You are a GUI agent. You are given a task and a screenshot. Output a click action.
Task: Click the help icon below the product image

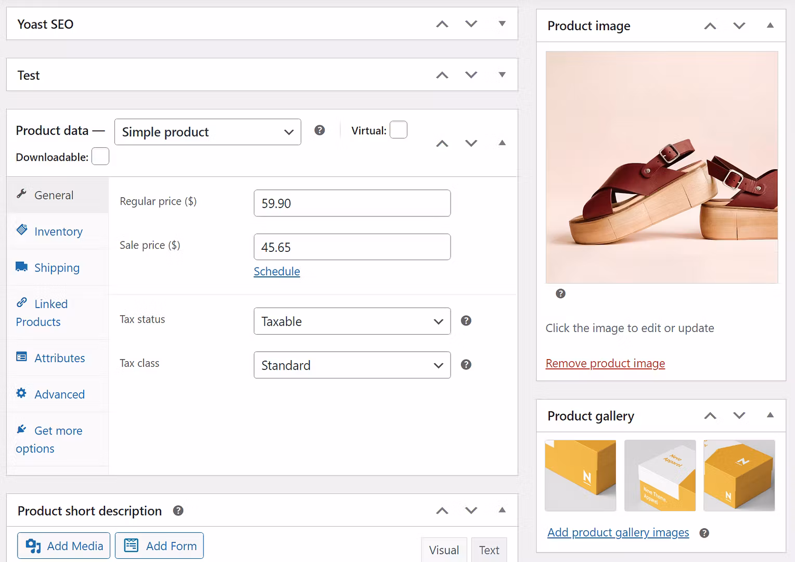(x=560, y=293)
